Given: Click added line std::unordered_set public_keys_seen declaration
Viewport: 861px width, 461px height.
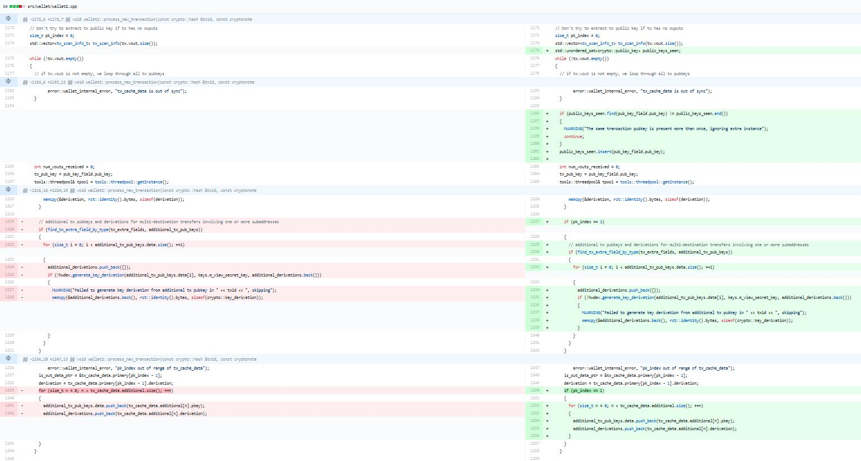Looking at the screenshot, I should (617, 50).
